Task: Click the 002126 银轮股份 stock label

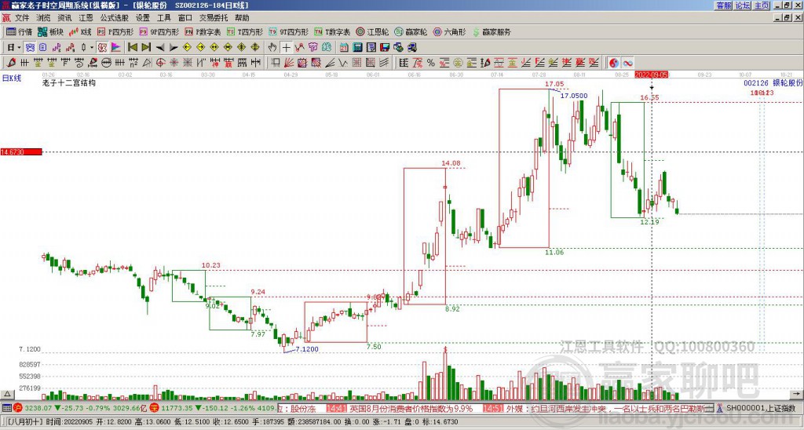Action: 773,82
